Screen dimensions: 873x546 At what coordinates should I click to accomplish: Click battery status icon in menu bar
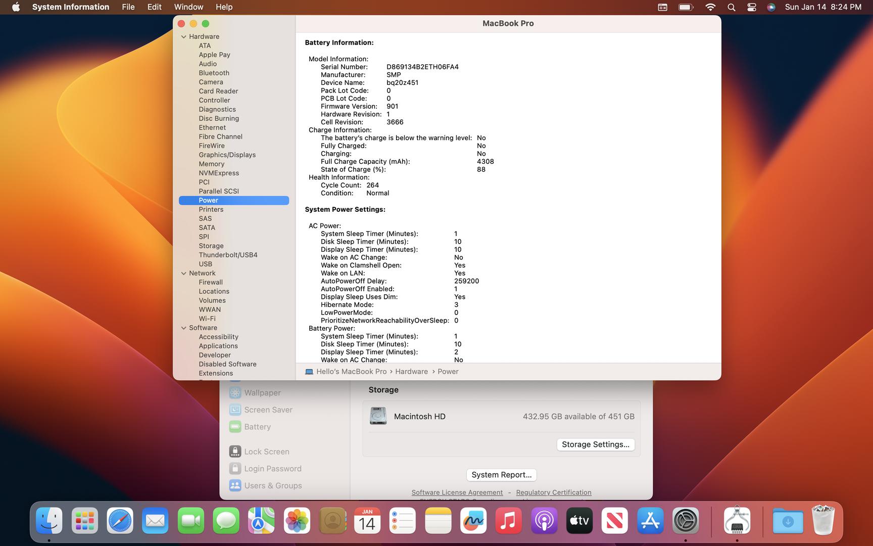point(686,7)
